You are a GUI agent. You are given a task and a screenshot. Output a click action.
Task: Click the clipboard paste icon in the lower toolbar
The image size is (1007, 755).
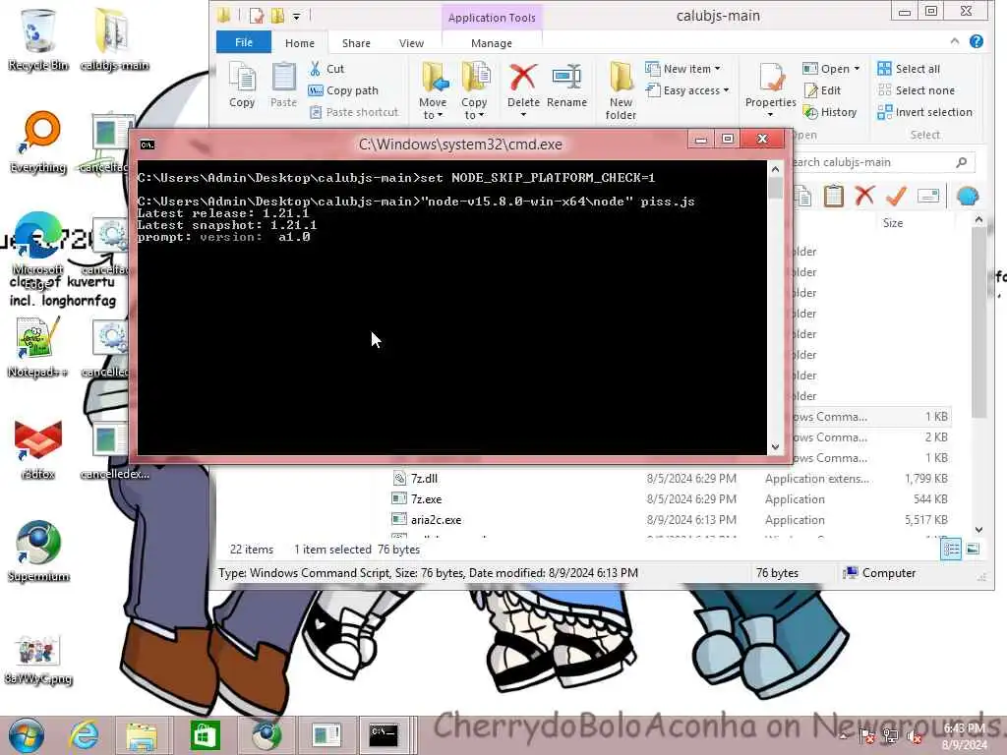(x=833, y=196)
